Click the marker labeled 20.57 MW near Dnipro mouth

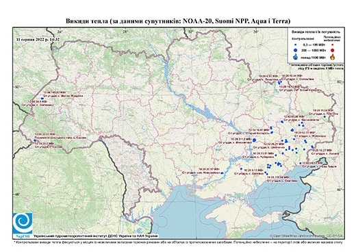222,173
